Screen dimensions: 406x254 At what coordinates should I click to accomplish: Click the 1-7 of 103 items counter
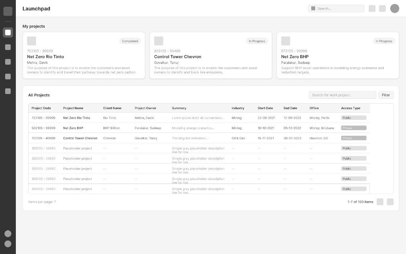[x=360, y=202]
